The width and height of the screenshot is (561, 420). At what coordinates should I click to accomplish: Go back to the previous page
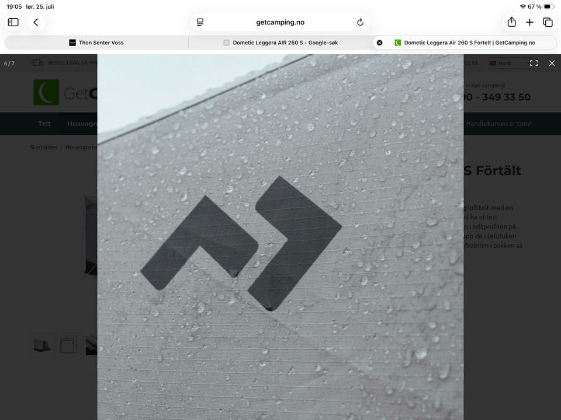tap(36, 22)
